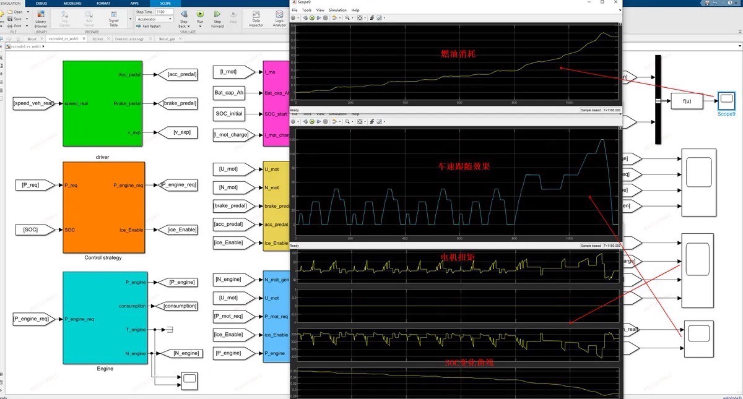Open cursor measurements dropdown arrow in Scope9

[385, 18]
